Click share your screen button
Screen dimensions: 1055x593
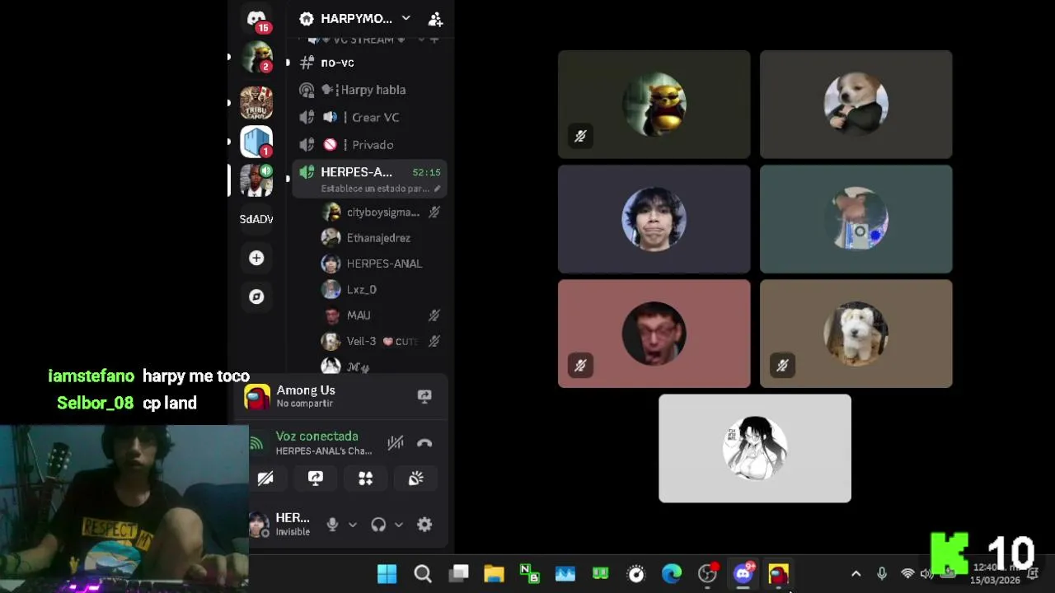click(316, 479)
